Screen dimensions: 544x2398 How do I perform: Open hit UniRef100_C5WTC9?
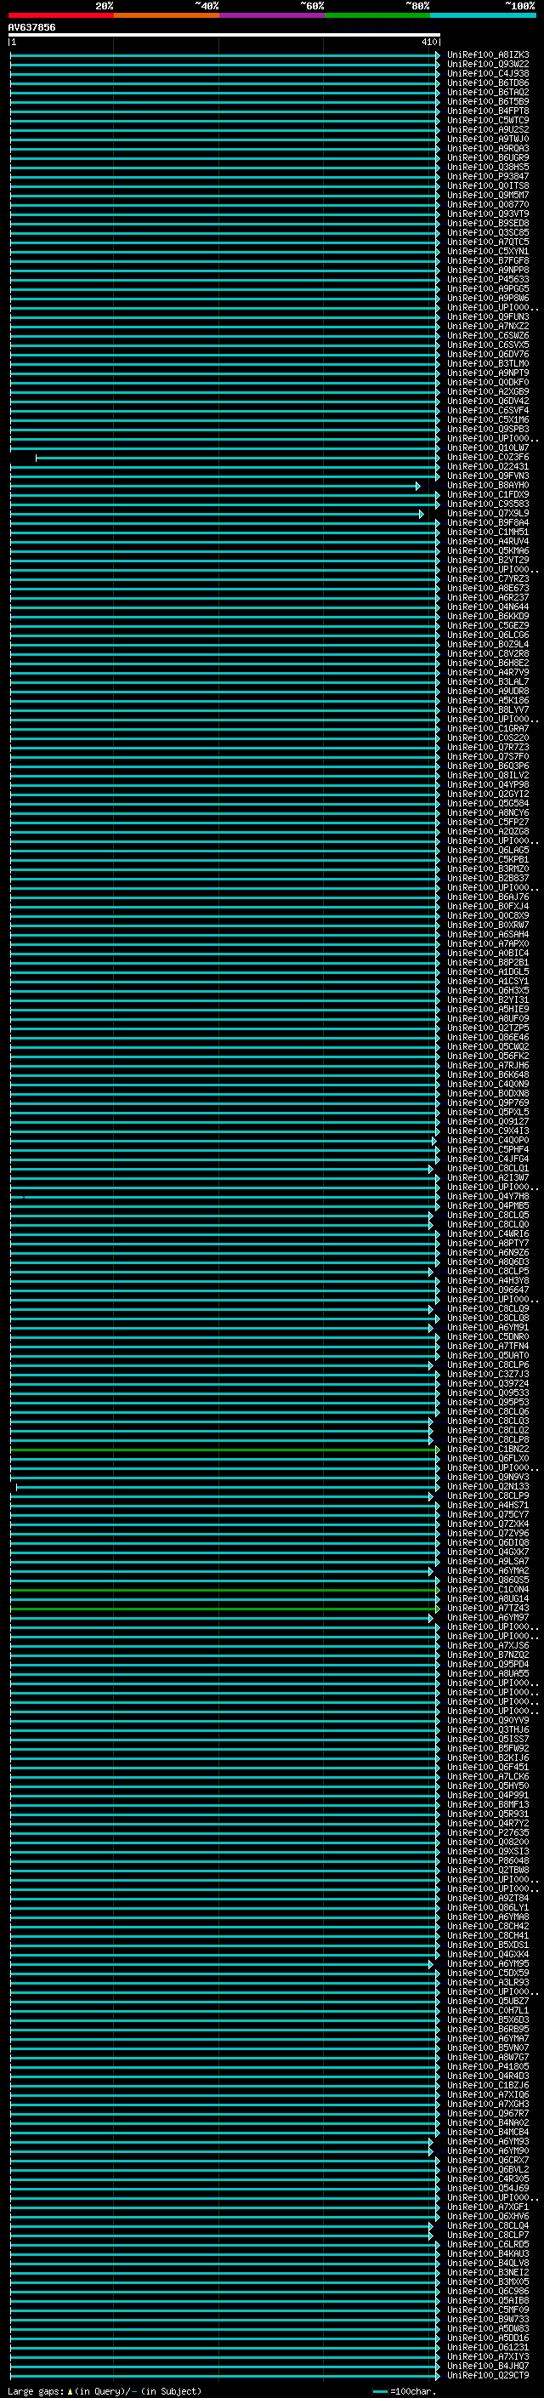[487, 120]
